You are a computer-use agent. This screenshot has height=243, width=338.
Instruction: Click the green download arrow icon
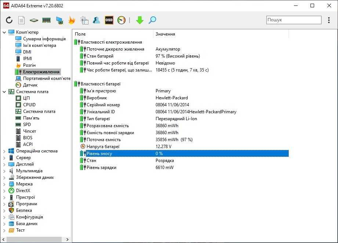(x=140, y=20)
